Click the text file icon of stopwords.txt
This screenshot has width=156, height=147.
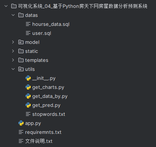(x=28, y=114)
